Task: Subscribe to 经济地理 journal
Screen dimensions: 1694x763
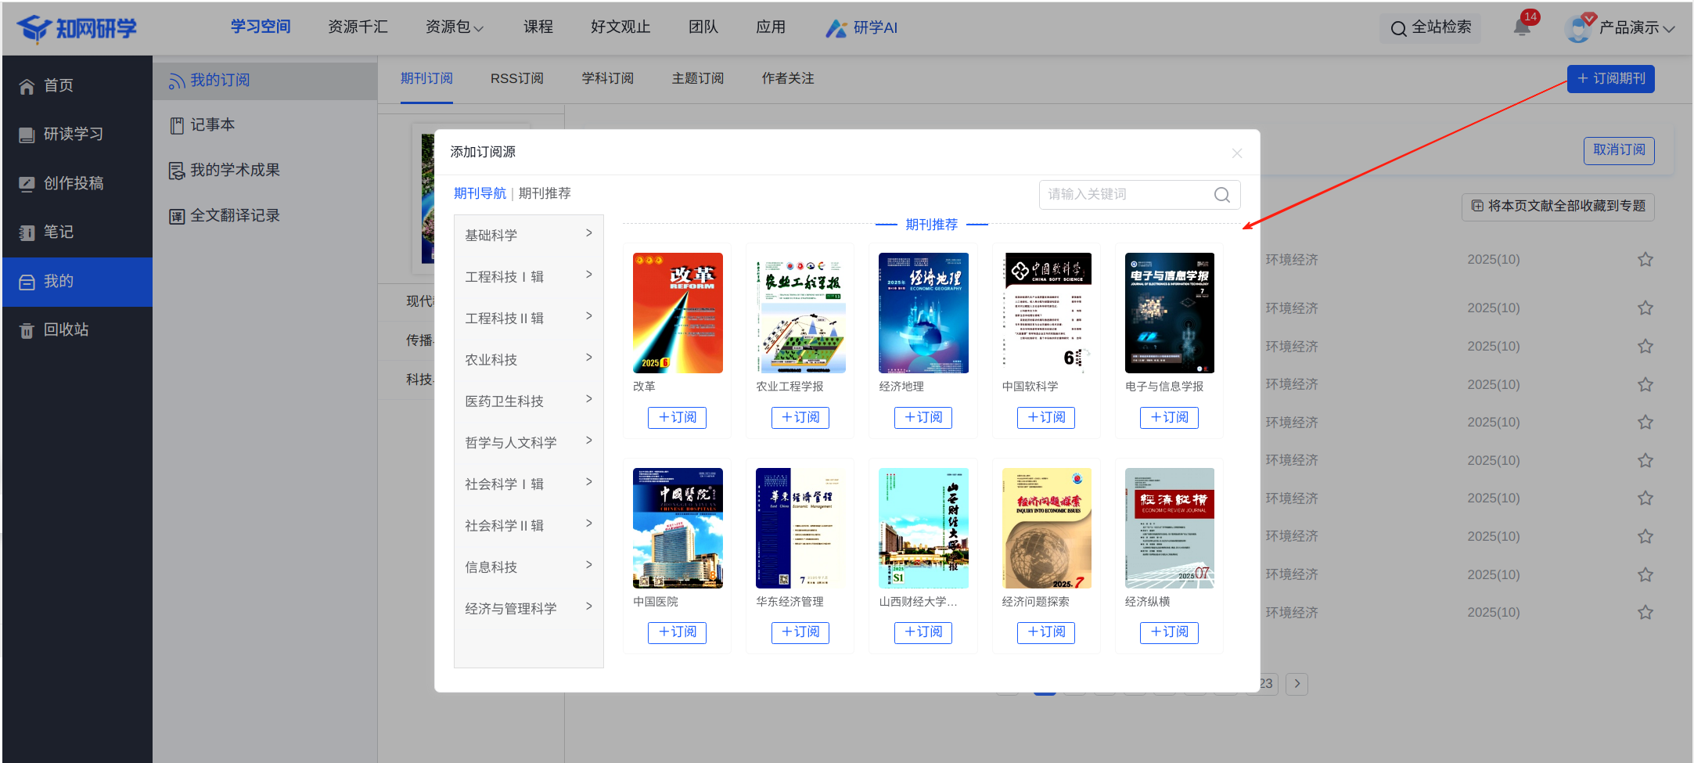Action: click(x=923, y=418)
